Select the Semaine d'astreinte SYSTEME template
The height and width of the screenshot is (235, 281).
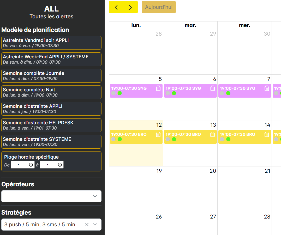click(51, 142)
